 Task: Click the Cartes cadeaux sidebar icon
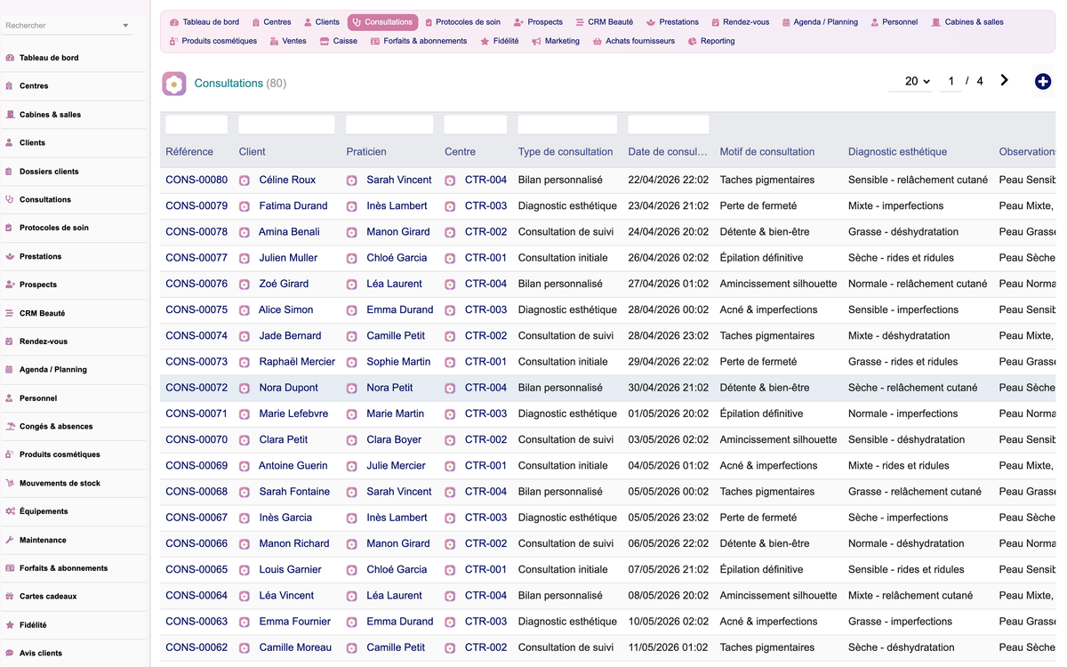point(10,597)
